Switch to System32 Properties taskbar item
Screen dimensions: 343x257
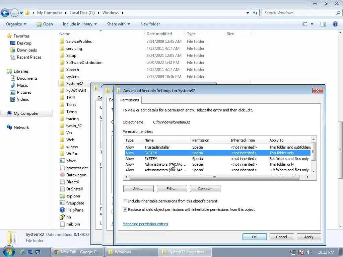point(186,252)
